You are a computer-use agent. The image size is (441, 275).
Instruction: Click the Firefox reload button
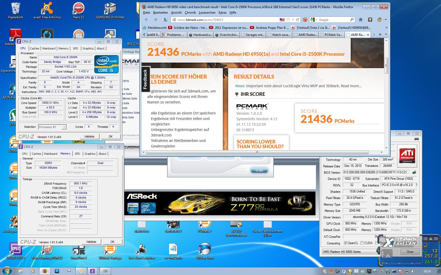coord(297,20)
